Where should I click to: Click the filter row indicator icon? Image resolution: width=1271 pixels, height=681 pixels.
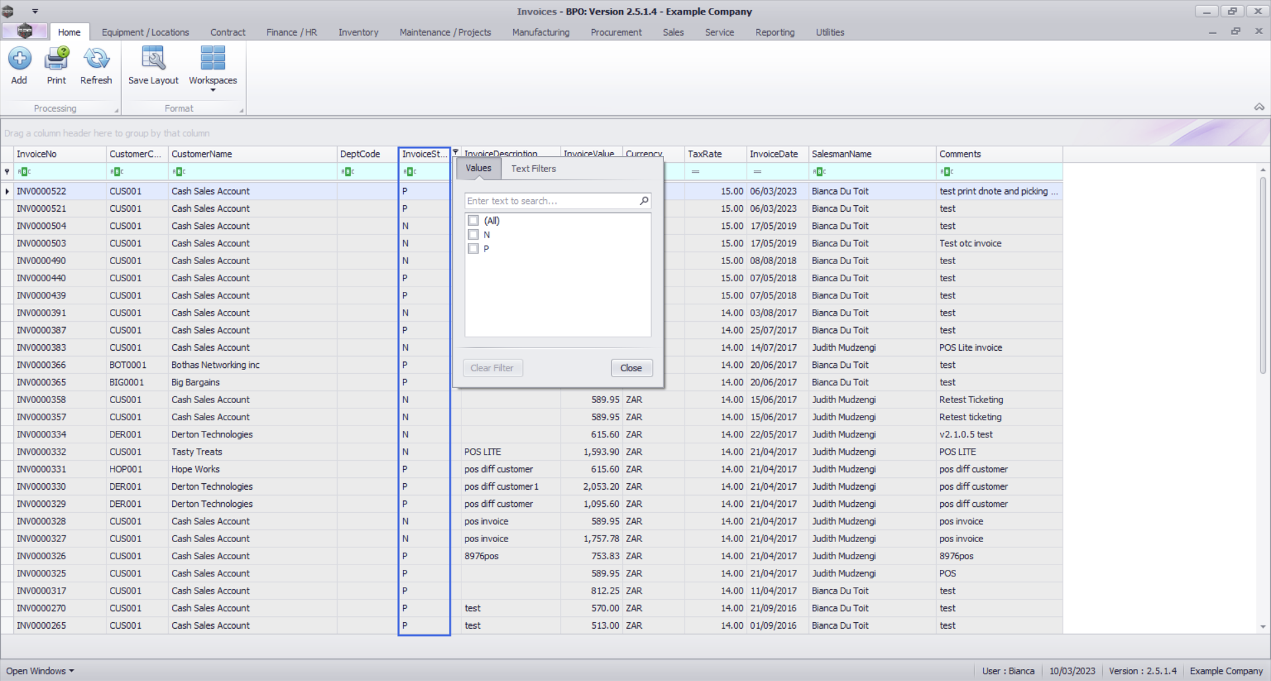(x=7, y=172)
